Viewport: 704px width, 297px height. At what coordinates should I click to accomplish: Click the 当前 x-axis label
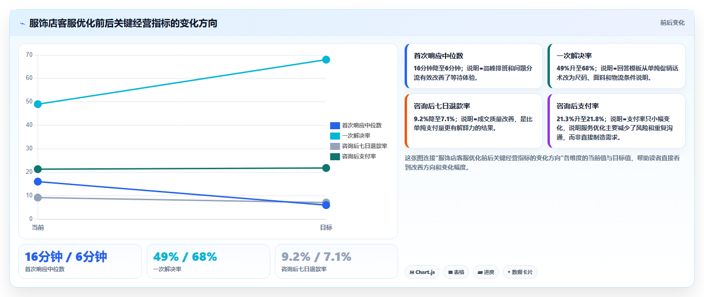[38, 227]
